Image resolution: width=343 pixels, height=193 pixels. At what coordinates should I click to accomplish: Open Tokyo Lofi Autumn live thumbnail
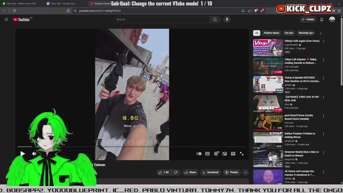[x=268, y=66]
